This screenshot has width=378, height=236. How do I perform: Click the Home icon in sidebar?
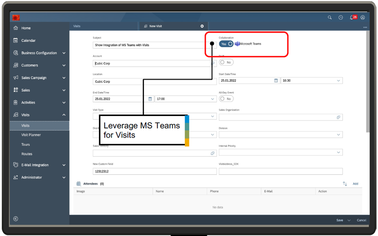click(x=16, y=28)
